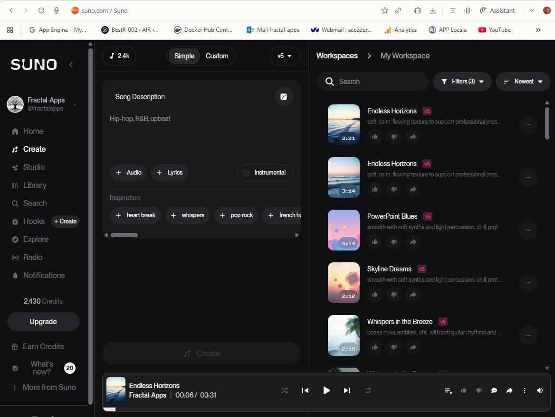555x417 pixels.
Task: Go to Library in sidebar
Action: point(35,185)
